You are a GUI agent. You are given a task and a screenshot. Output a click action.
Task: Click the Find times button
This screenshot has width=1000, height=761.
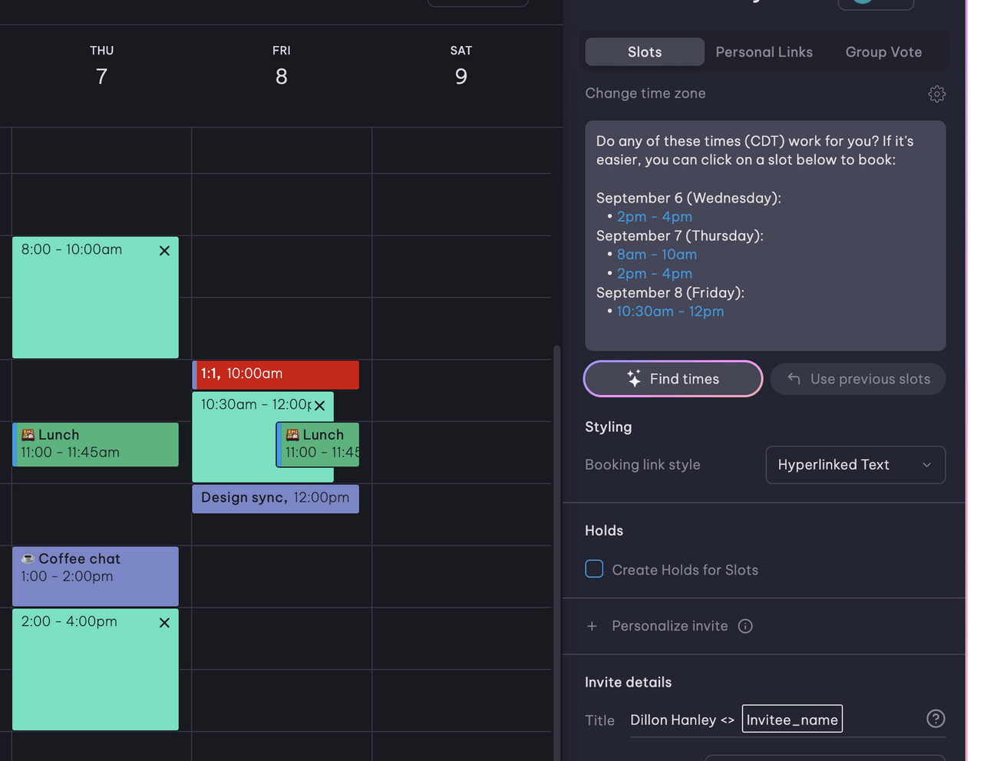(x=673, y=378)
